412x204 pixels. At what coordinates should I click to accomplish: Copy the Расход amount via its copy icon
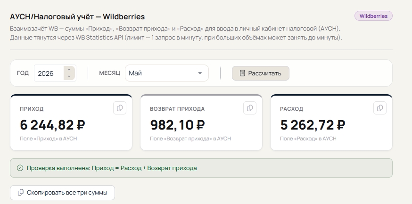[379, 108]
